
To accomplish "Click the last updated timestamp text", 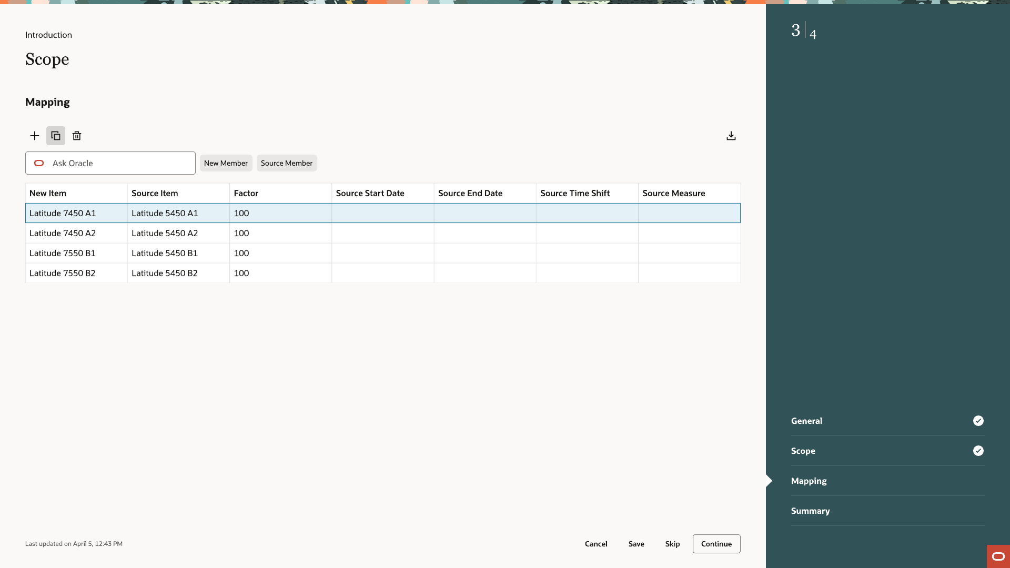I will pos(74,544).
